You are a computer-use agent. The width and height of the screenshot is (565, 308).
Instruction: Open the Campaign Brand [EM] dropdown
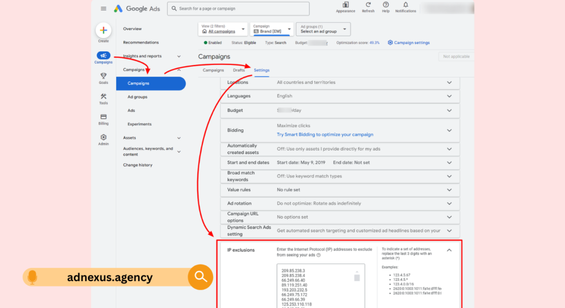[x=271, y=29]
